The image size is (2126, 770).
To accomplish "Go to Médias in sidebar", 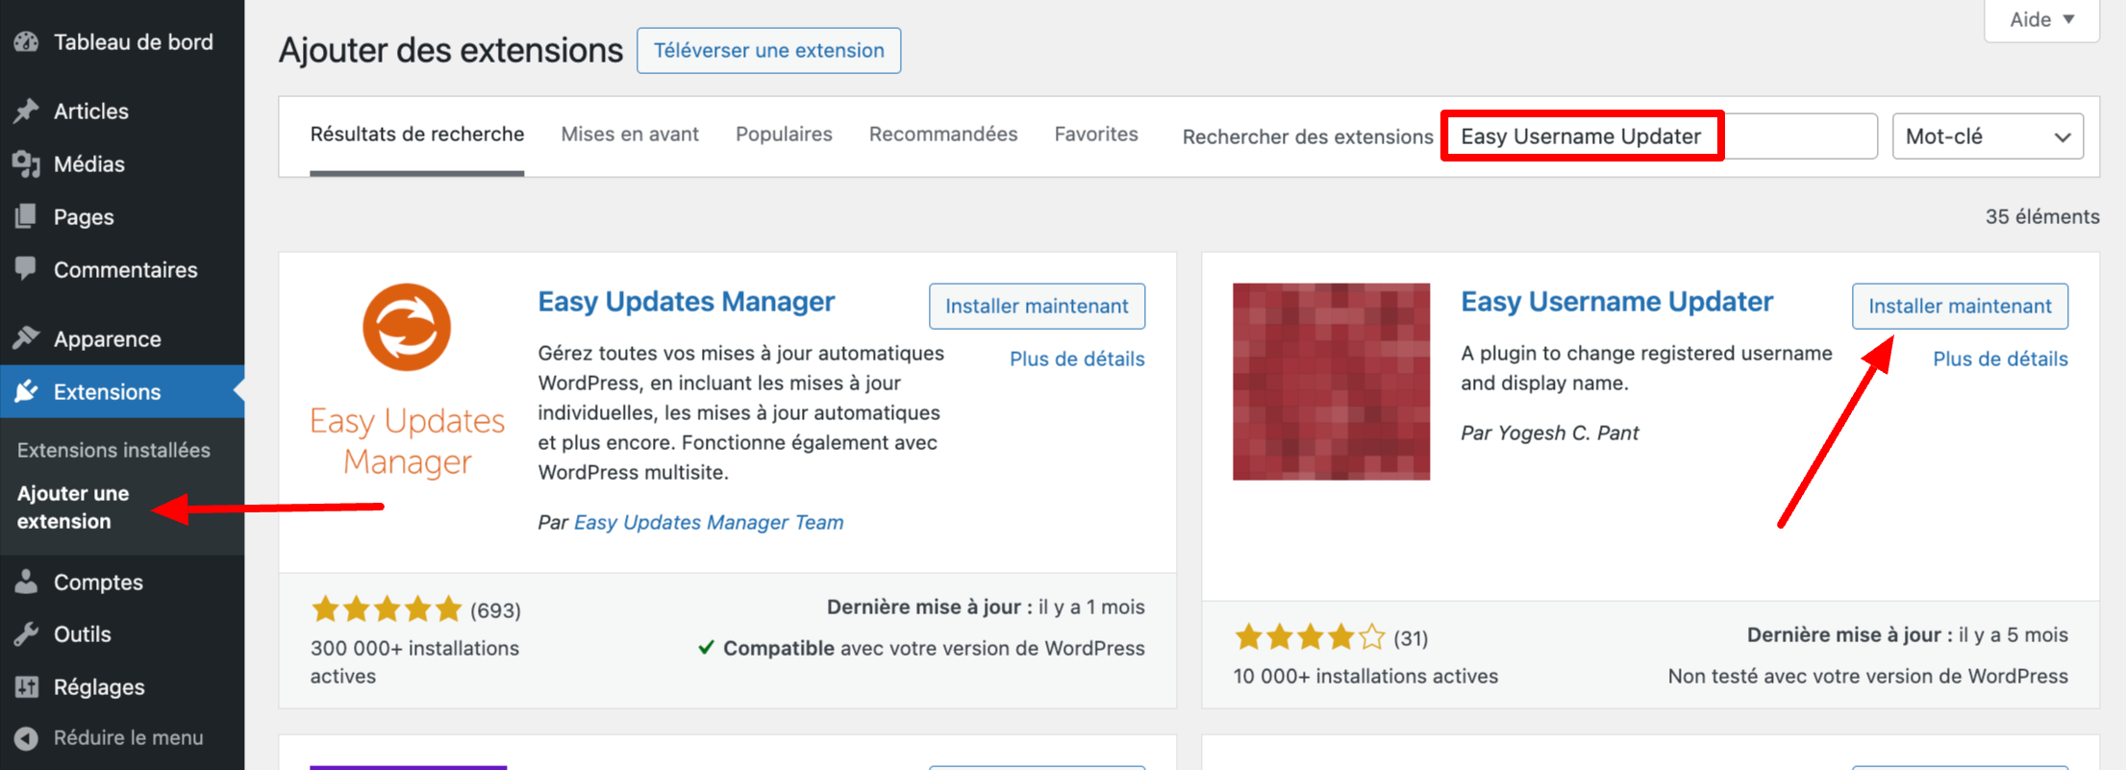I will [122, 163].
